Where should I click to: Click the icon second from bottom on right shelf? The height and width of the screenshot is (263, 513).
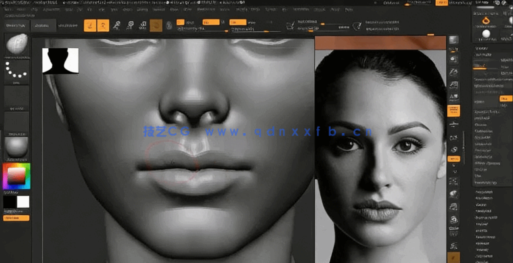coord(453,245)
